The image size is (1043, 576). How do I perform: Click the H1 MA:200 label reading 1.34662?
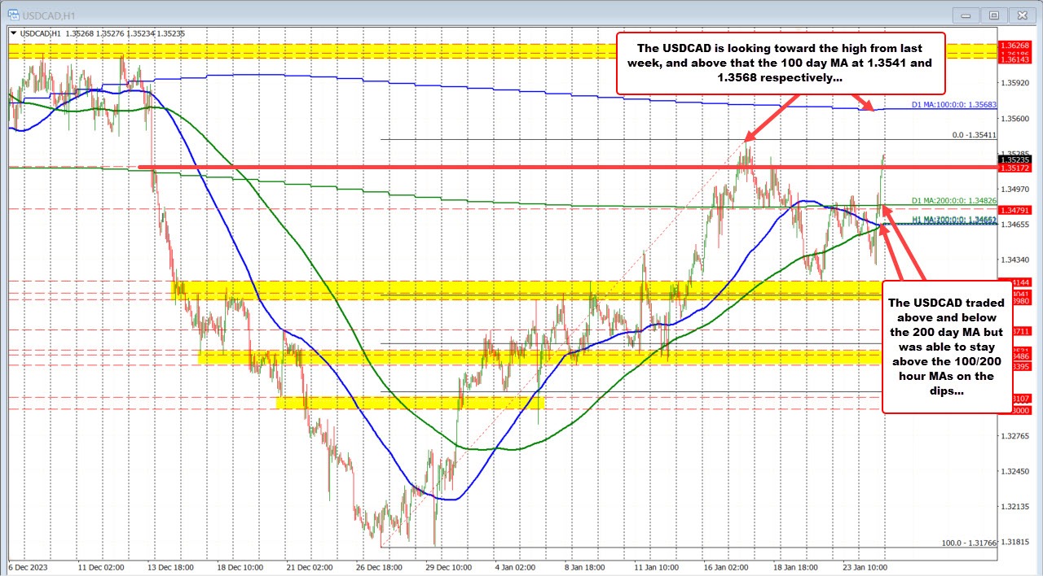pyautogui.click(x=954, y=220)
